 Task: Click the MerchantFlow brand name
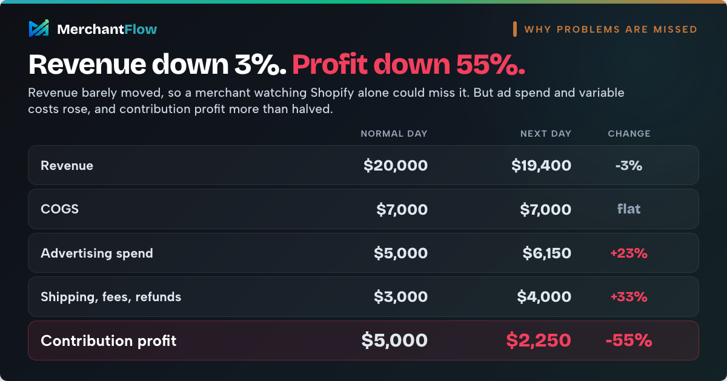point(107,29)
